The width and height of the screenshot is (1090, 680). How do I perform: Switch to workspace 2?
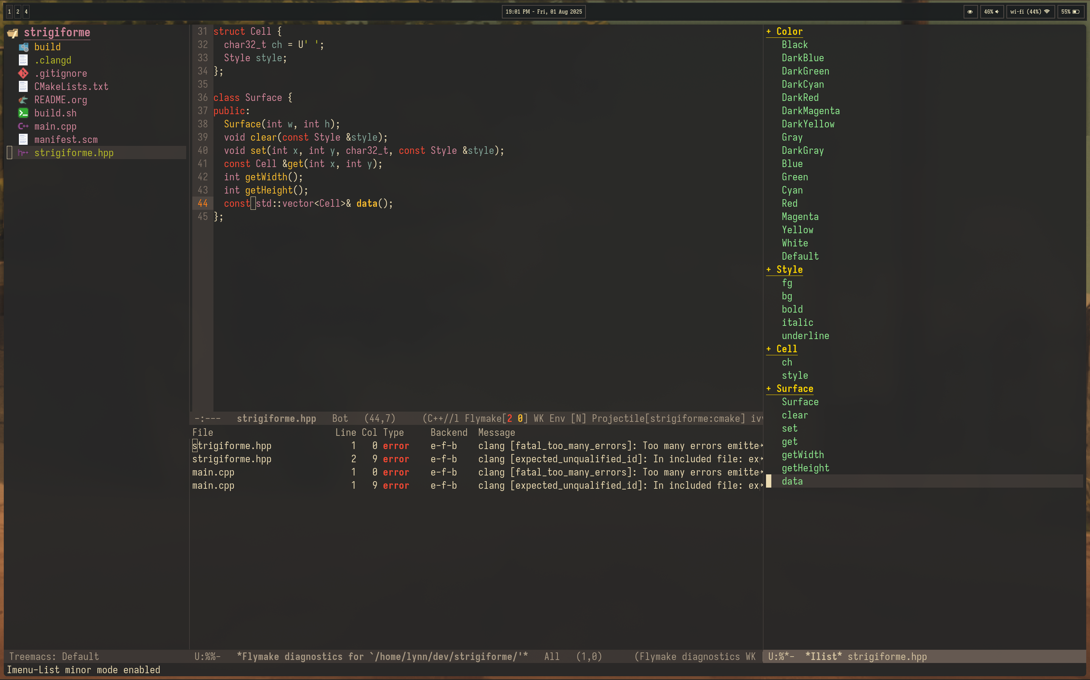(17, 12)
